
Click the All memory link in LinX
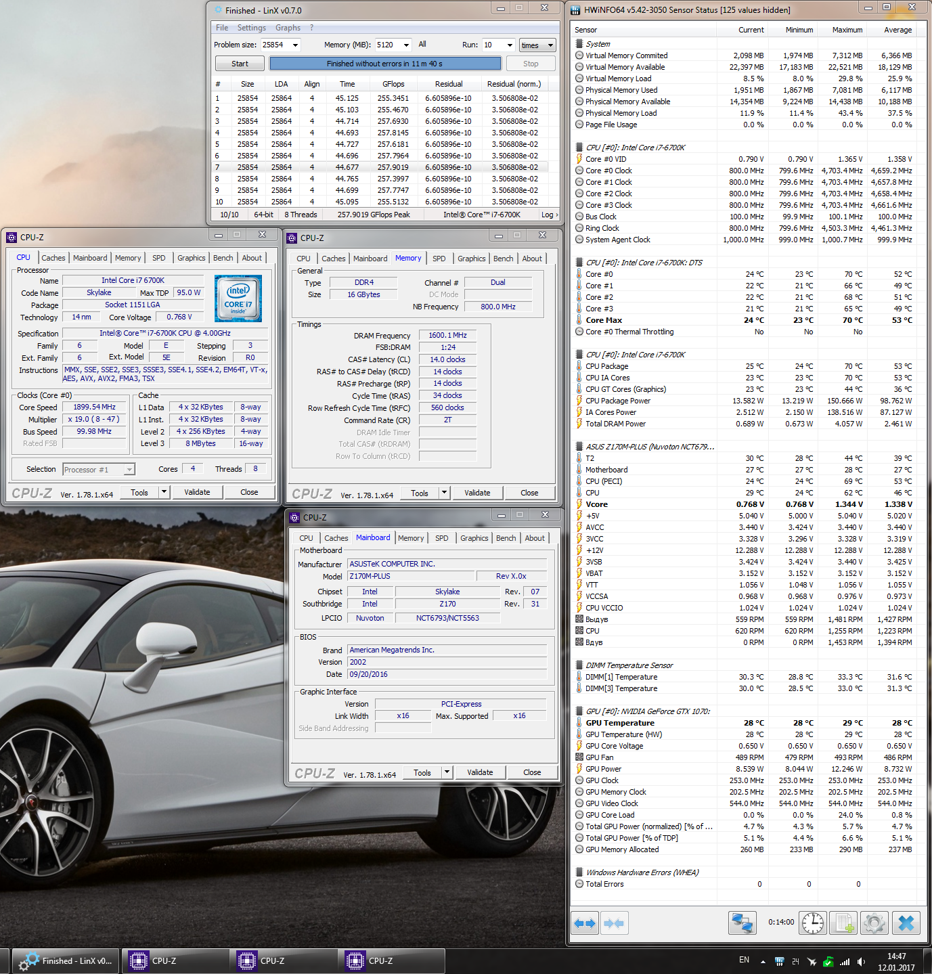[422, 44]
